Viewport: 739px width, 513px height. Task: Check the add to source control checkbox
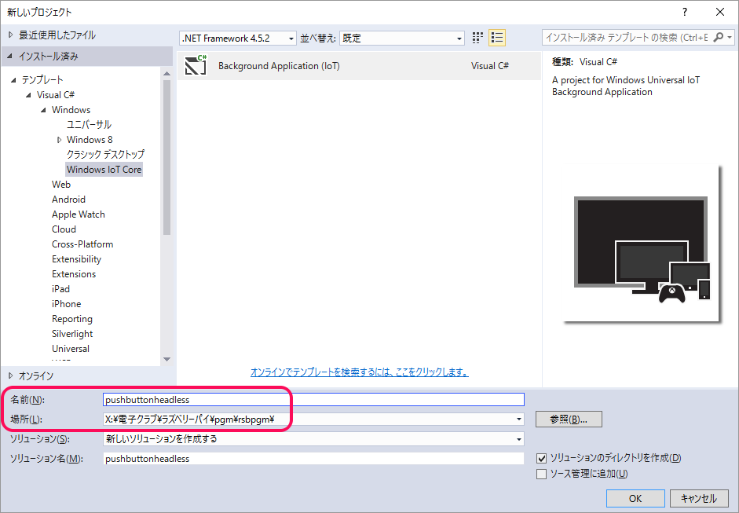tap(541, 474)
